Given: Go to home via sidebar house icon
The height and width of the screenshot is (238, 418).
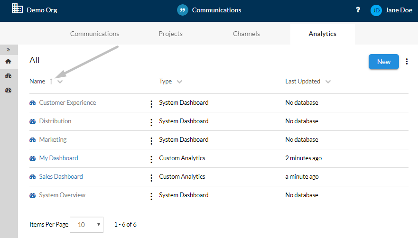Looking at the screenshot, I should click(x=8, y=61).
